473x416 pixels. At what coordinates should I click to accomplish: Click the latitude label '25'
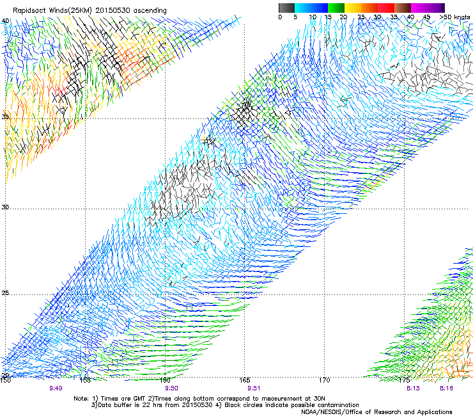[5, 292]
